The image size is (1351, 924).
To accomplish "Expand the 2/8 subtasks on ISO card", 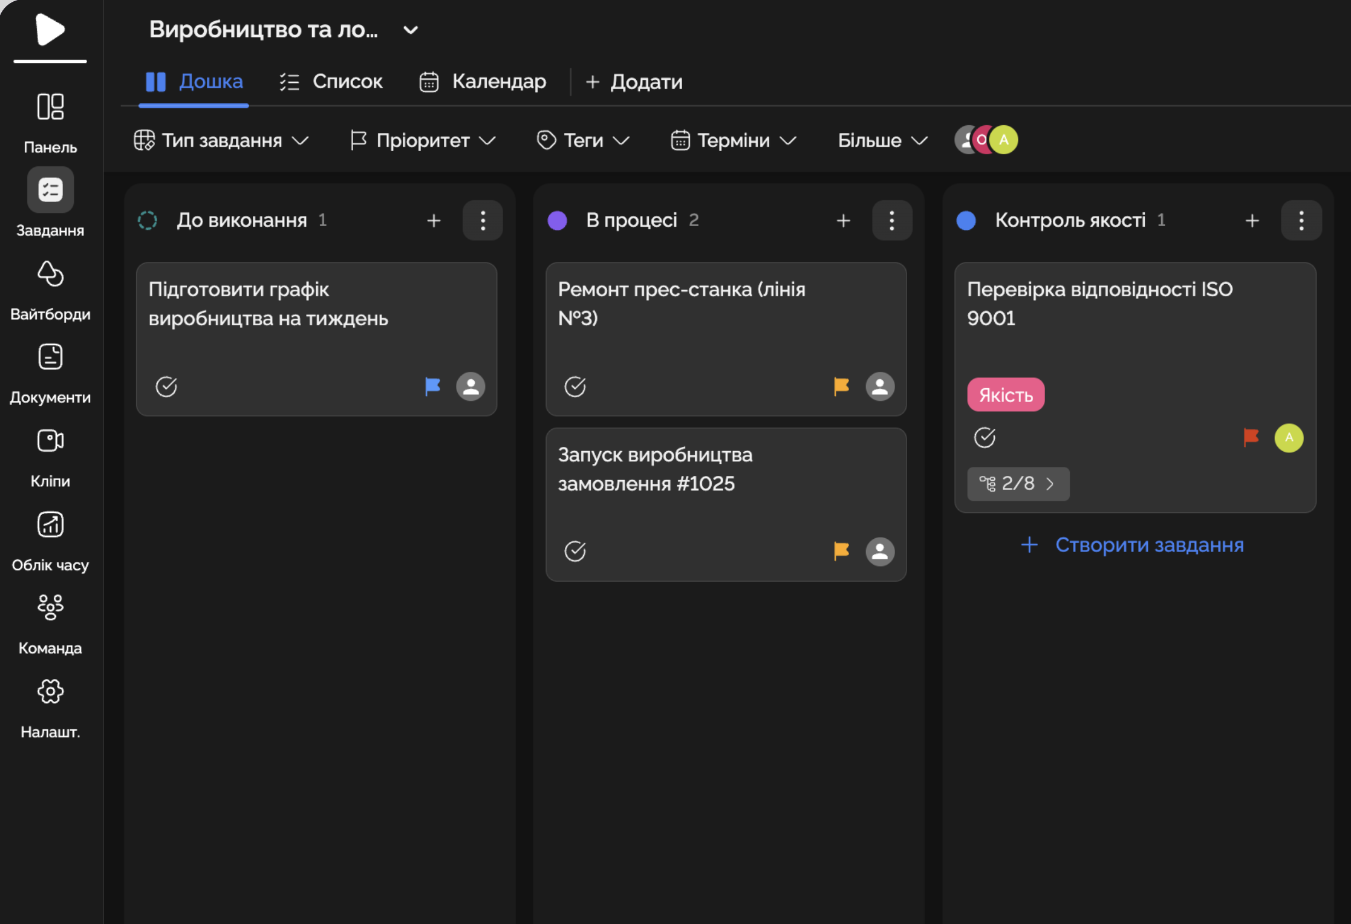I will point(1018,484).
